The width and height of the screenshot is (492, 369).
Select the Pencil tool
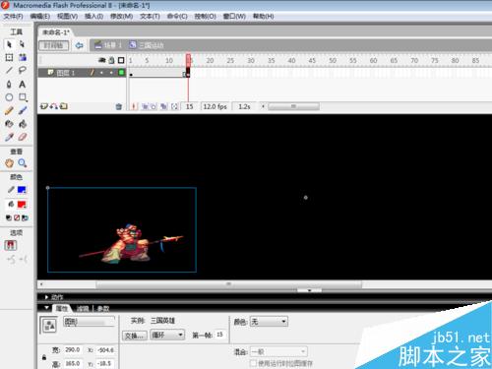coord(9,111)
